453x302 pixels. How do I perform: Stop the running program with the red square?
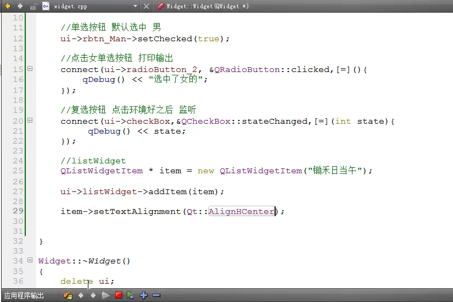click(x=119, y=295)
